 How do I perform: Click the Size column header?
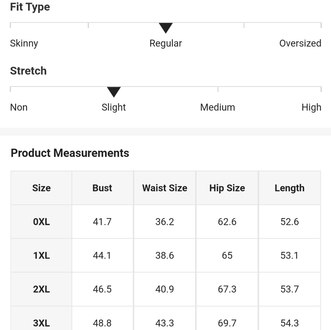41,188
